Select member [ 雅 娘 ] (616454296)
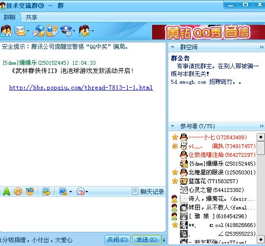This screenshot has height=246, width=265. 218,216
